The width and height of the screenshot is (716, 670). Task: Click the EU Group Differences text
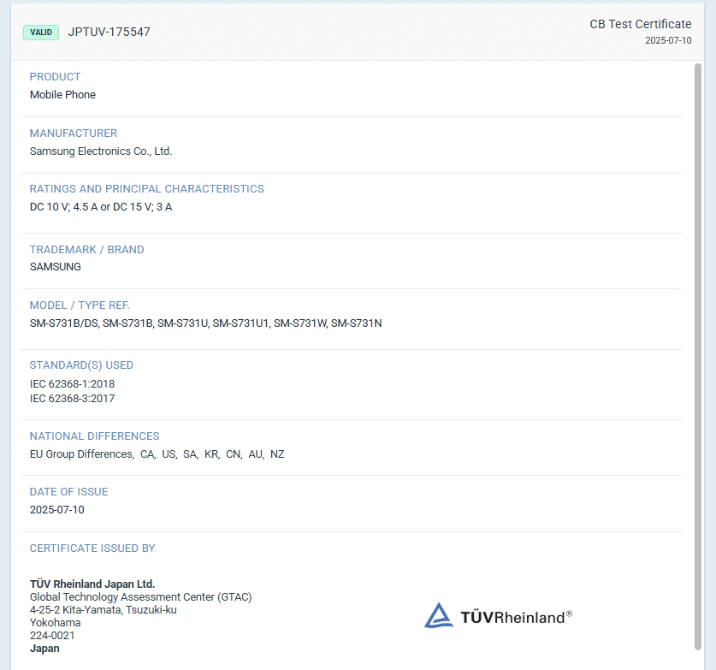(81, 454)
